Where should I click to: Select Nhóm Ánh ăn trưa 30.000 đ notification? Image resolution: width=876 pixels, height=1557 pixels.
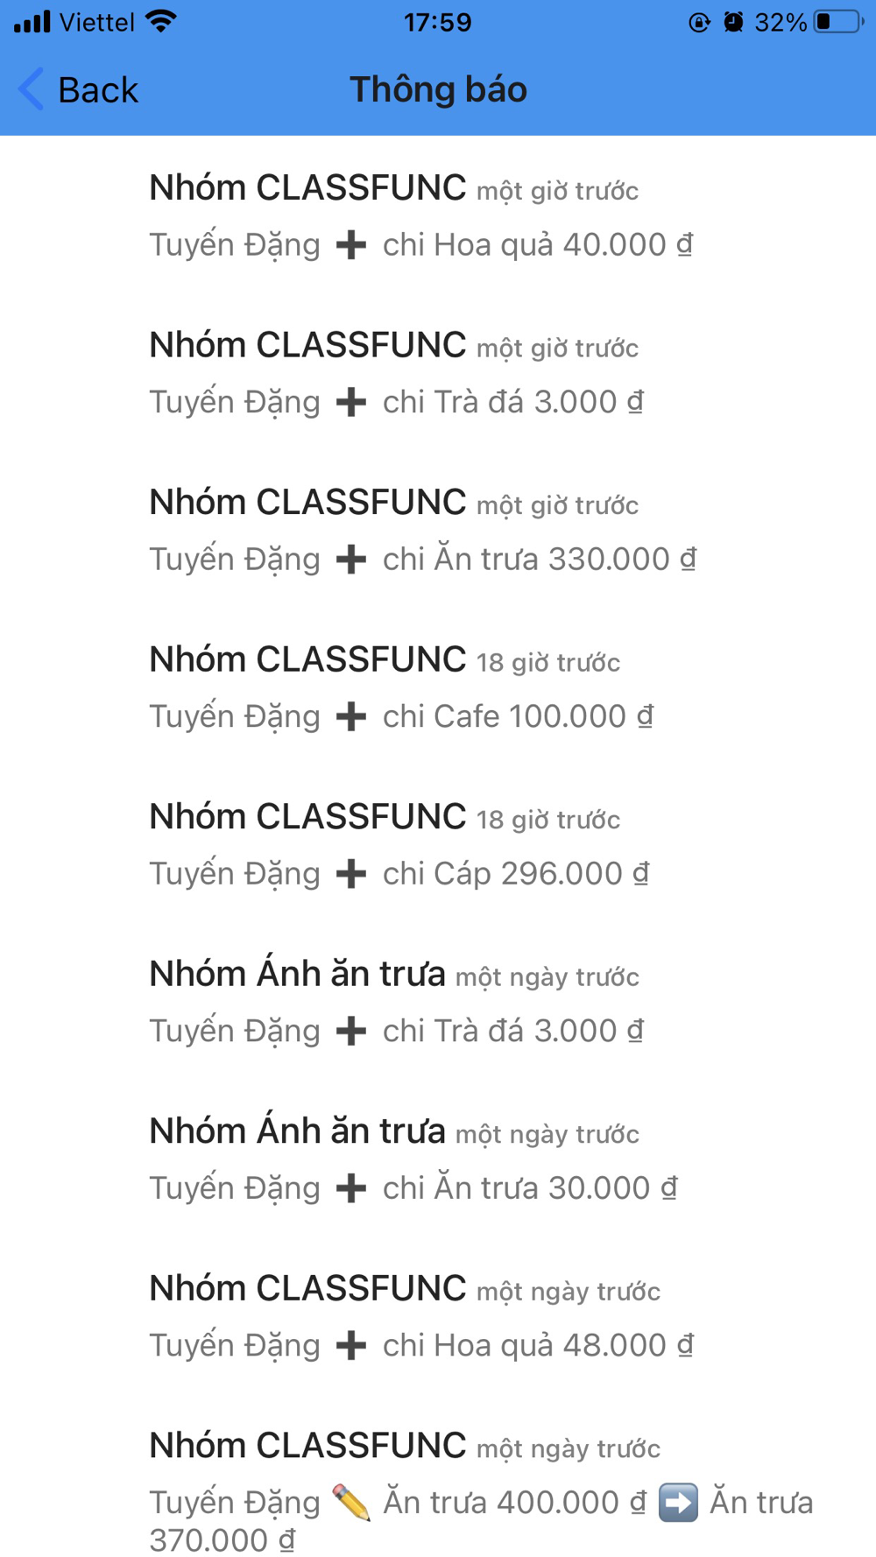[x=438, y=1159]
